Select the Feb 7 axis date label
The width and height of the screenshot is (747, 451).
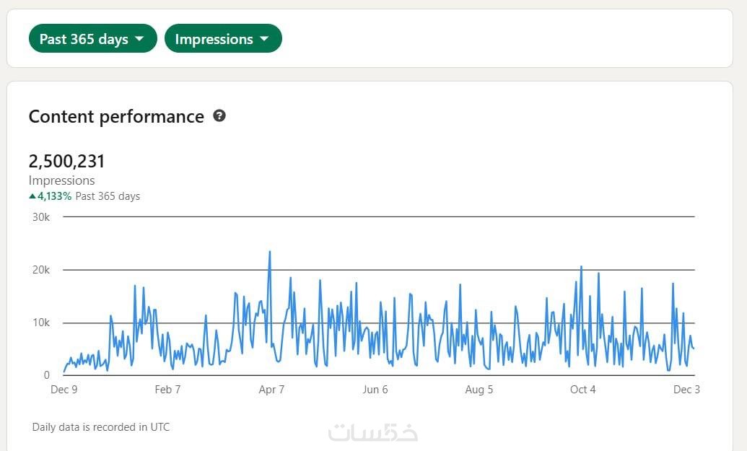(167, 390)
